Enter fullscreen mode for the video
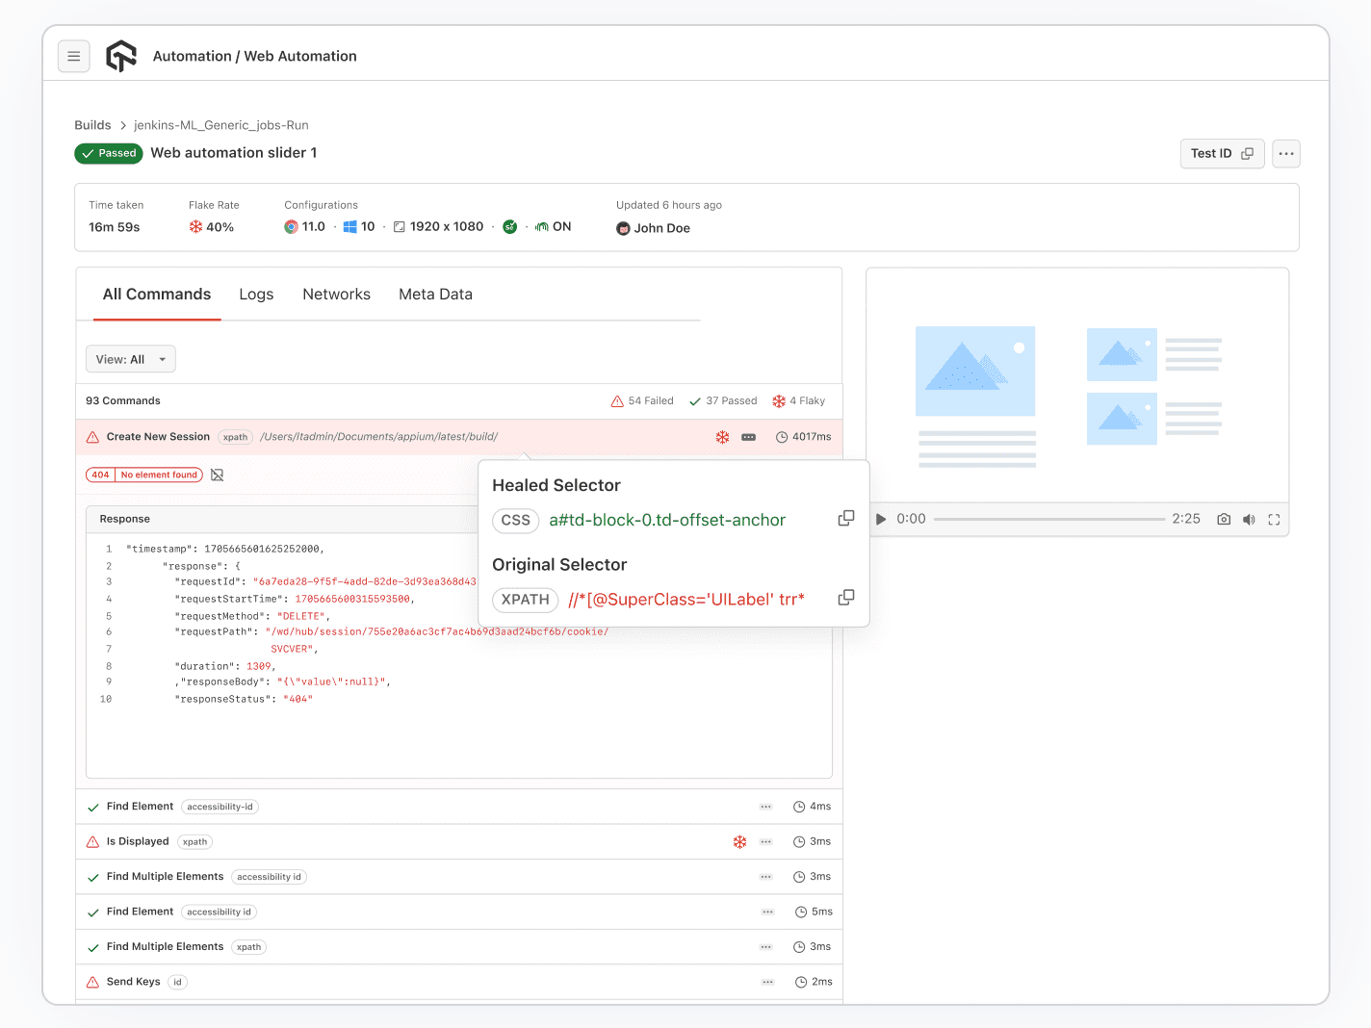Image resolution: width=1371 pixels, height=1028 pixels. pyautogui.click(x=1274, y=519)
